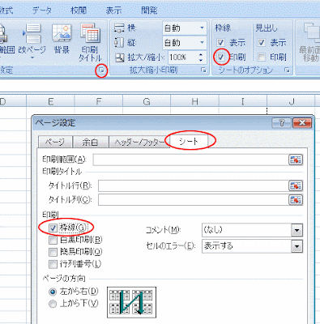Toggle 枠線 表示 checkbox in ribbon
The width and height of the screenshot is (320, 324).
tap(220, 42)
